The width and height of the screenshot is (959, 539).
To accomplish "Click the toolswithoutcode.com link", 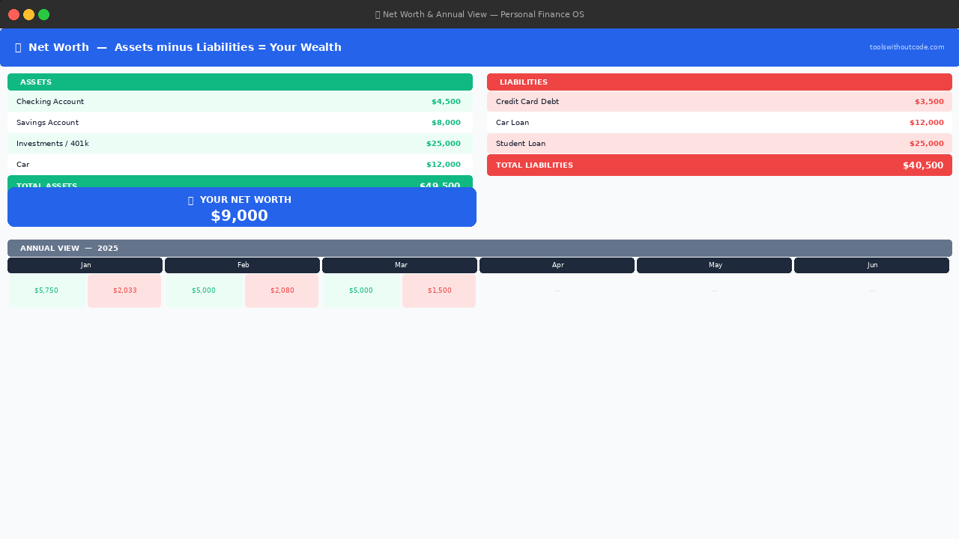I will [x=907, y=47].
